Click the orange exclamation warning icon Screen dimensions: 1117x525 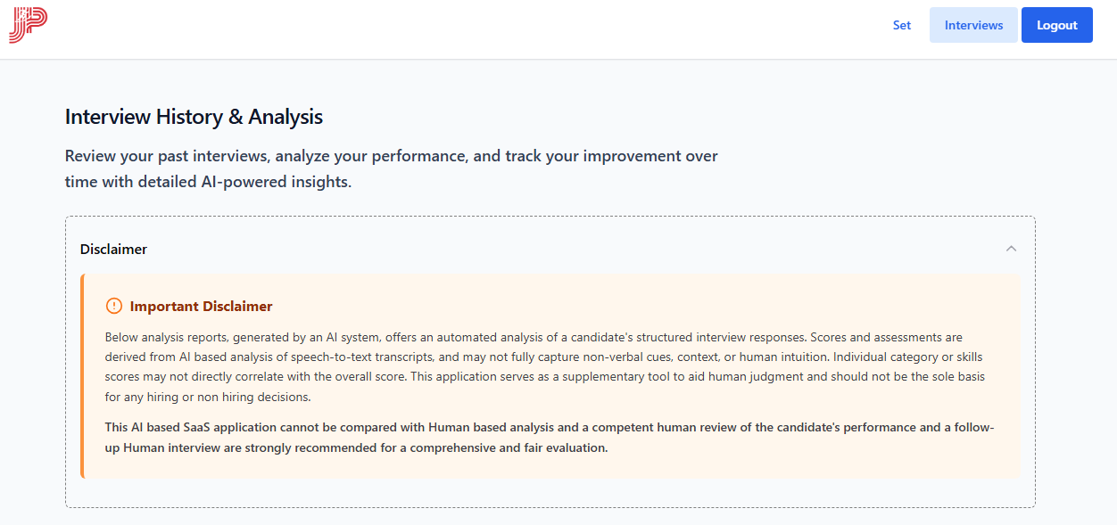114,306
